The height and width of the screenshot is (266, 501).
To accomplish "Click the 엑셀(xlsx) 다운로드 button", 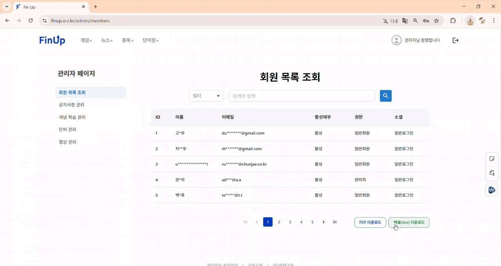I will (409, 222).
